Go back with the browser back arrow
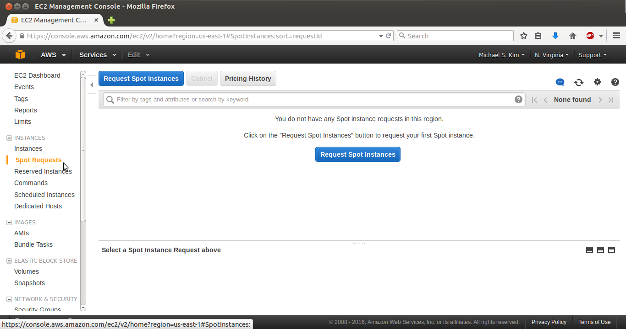The width and height of the screenshot is (626, 329). tap(9, 36)
